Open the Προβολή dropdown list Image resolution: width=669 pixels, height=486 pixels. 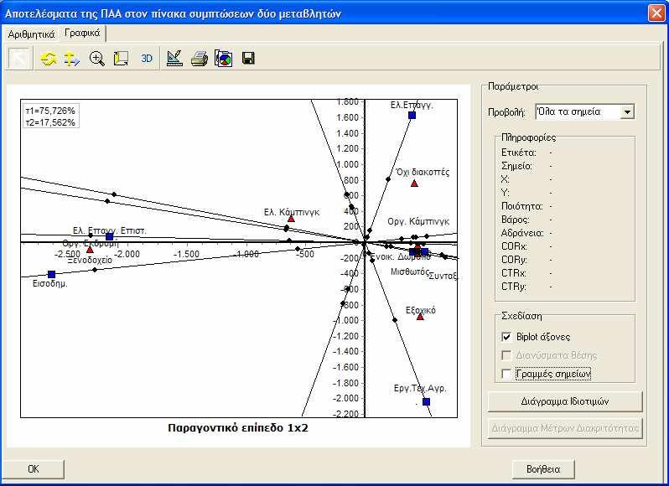[627, 112]
